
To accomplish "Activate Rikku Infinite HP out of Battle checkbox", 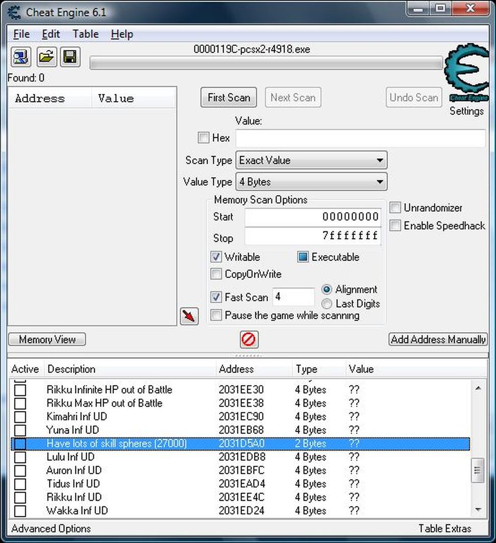I will [x=20, y=390].
